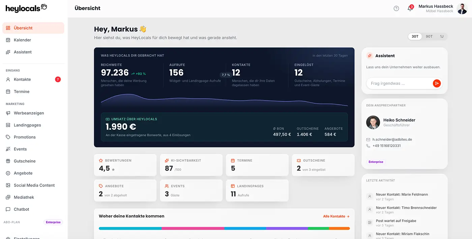
Task: Open activity 'Post wartet auf Freigabe'
Action: tap(405, 223)
